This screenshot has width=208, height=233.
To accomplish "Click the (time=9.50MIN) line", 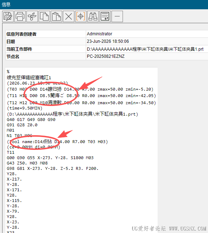I will [25, 108].
